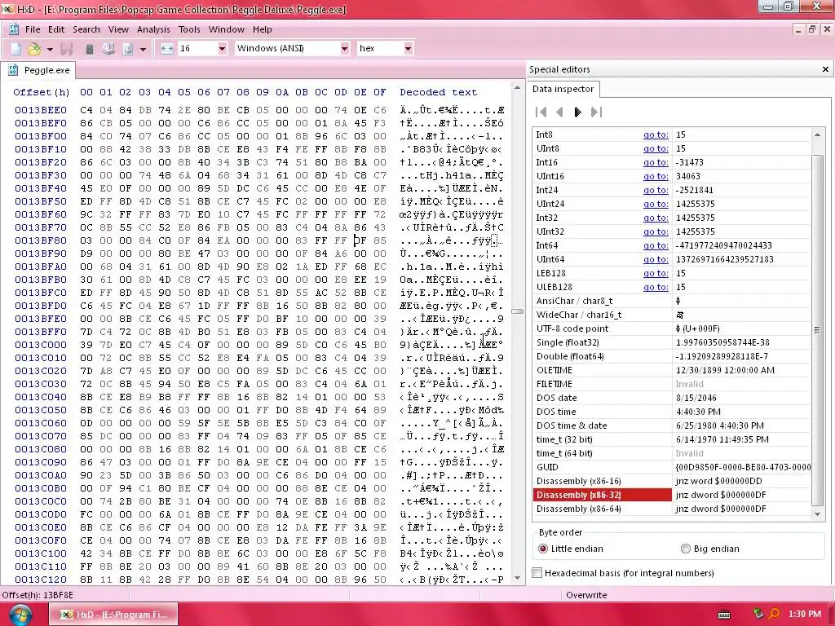The height and width of the screenshot is (626, 835).
Task: Enable Hexadecimal basis for integral numbers checkbox
Action: pos(537,573)
